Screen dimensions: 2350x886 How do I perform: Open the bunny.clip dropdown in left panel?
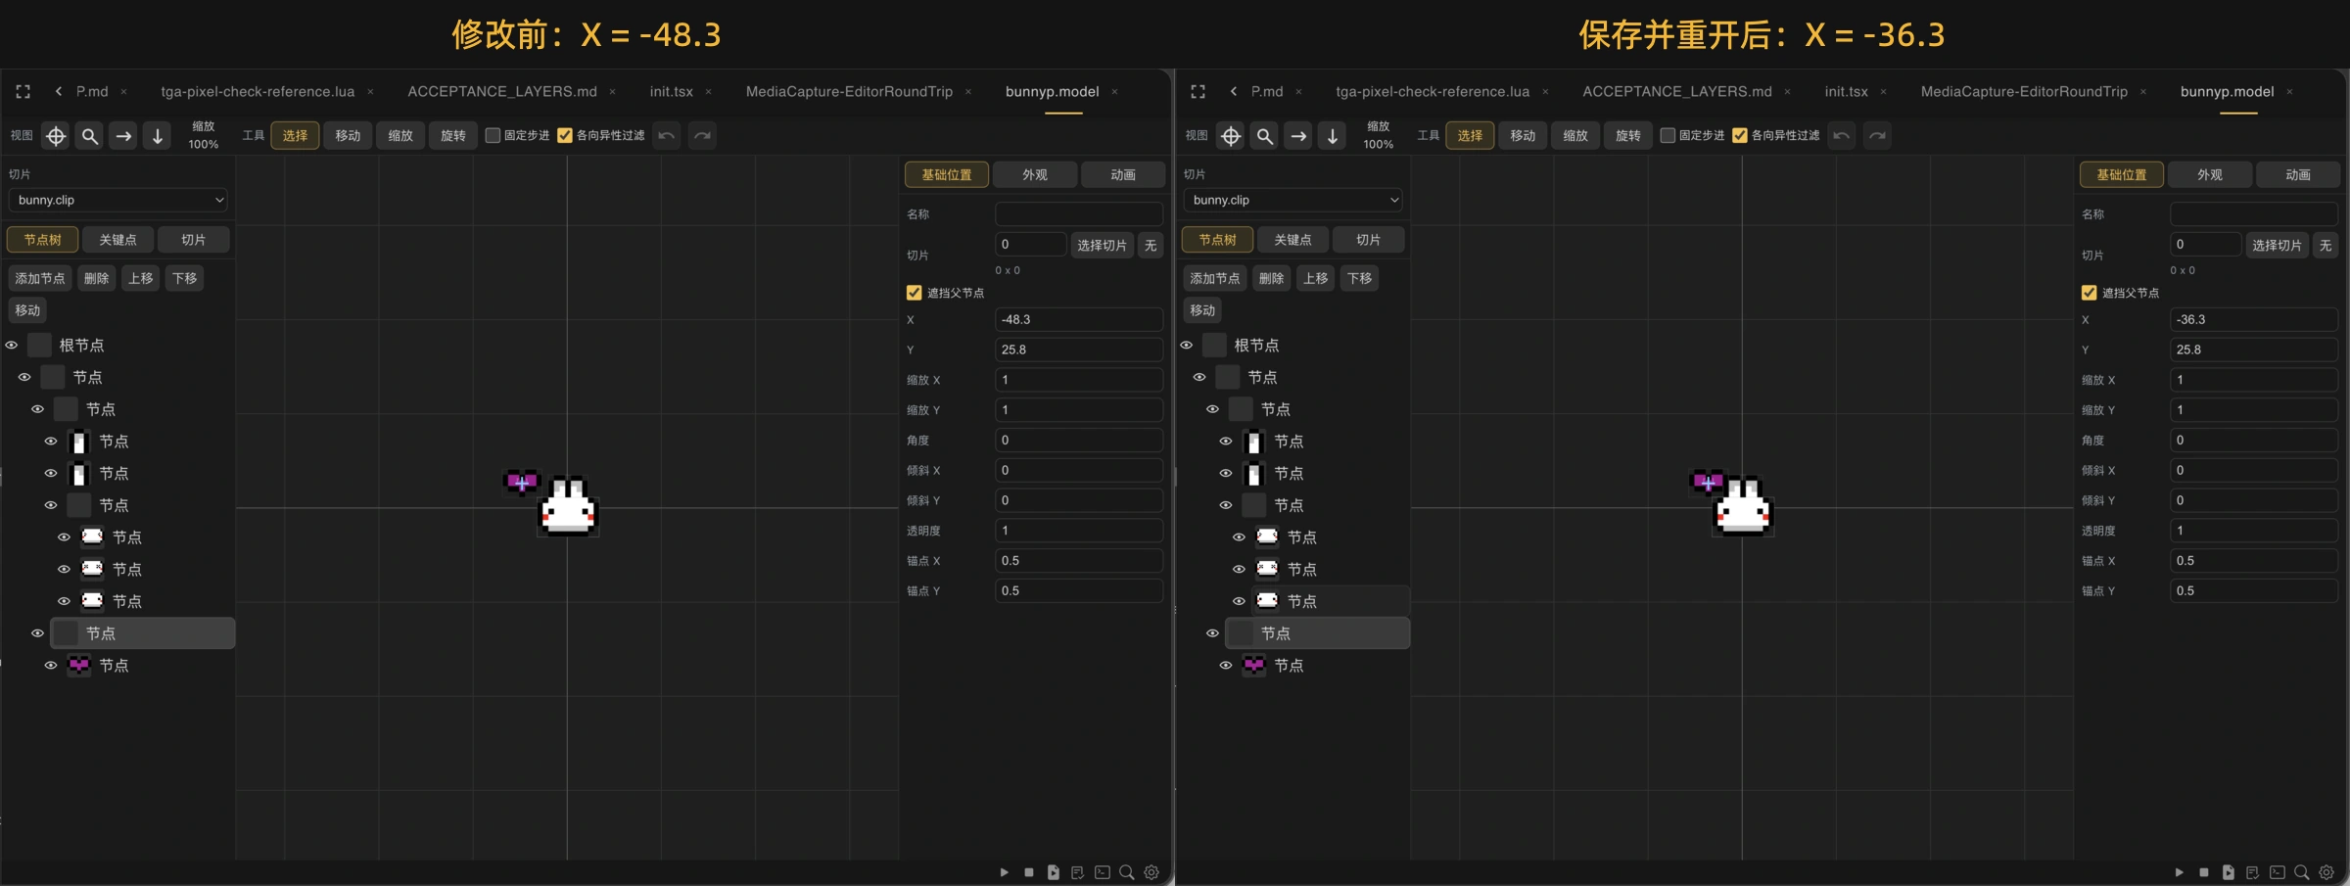point(117,200)
